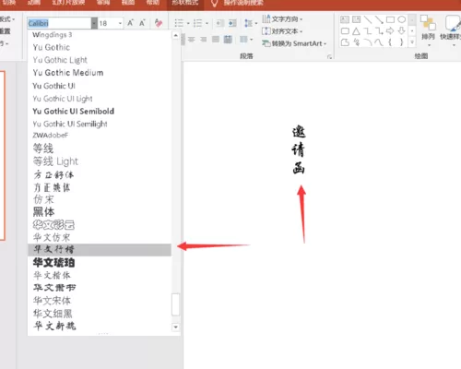The image size is (461, 369).
Task: Select the curve shape tool
Action: pyautogui.click(x=379, y=42)
